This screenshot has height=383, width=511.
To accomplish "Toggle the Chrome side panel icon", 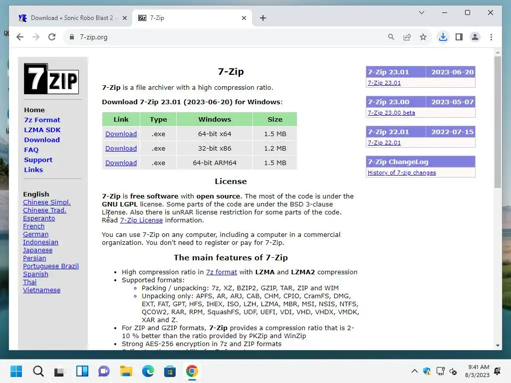I will [x=459, y=37].
